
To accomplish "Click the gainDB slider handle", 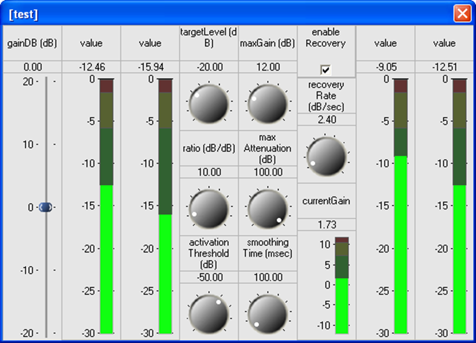I will pos(45,207).
